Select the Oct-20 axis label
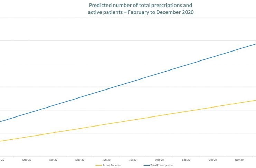The width and height of the screenshot is (256, 168). click(x=213, y=160)
